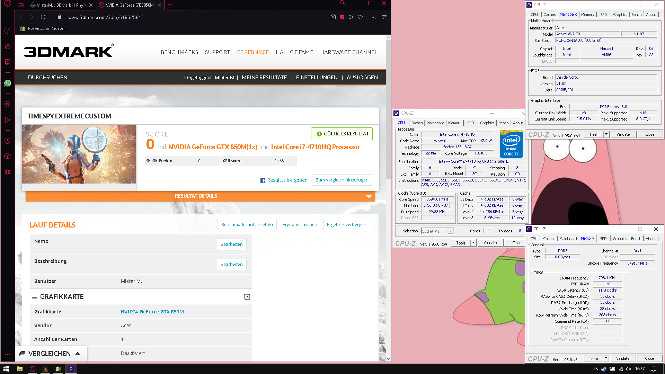Click DURCHSUCHEN in the dark bar
665x374 pixels.
click(47, 78)
